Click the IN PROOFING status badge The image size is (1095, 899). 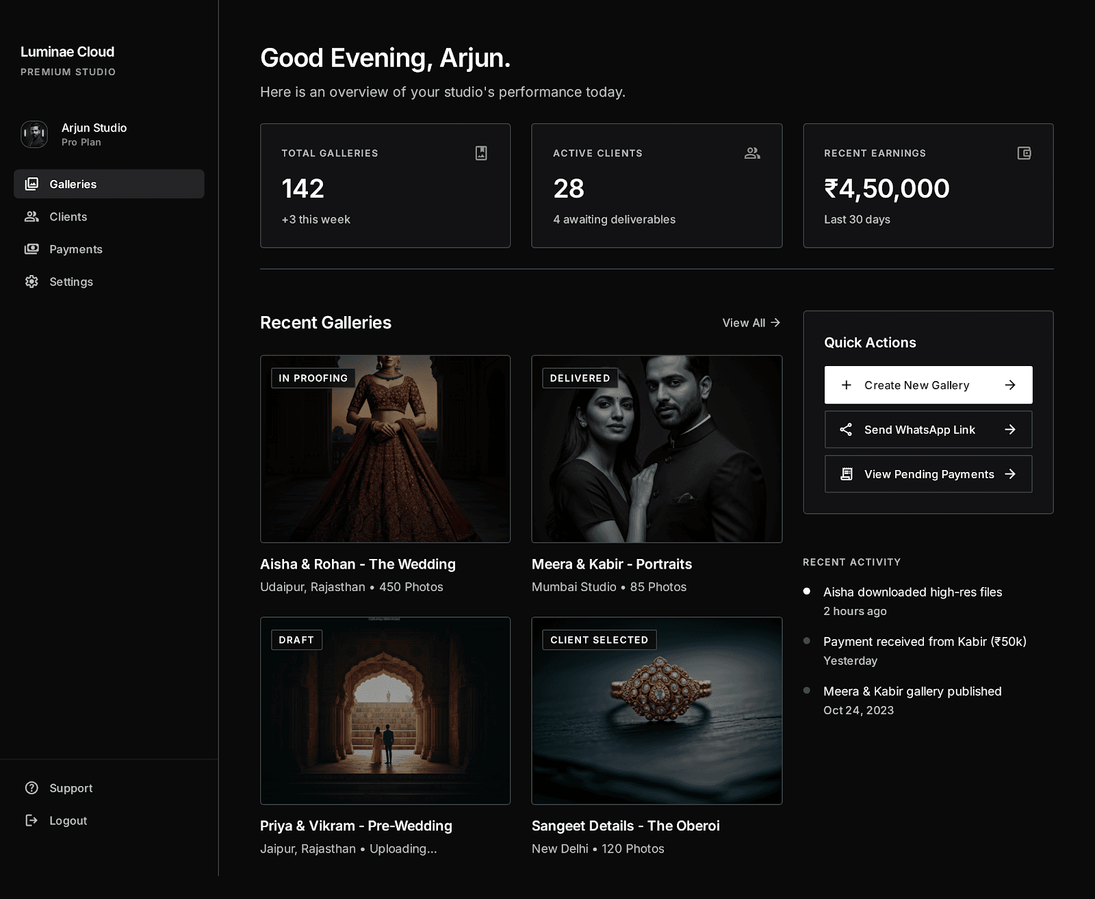313,378
